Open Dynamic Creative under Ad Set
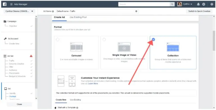This screenshot has width=216, height=110. [x=16, y=64]
